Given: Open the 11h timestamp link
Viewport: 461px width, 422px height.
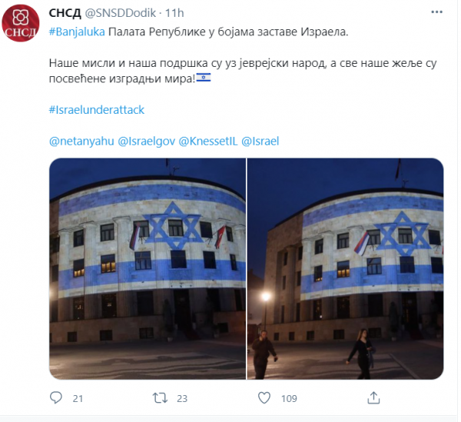Looking at the screenshot, I should pos(174,13).
